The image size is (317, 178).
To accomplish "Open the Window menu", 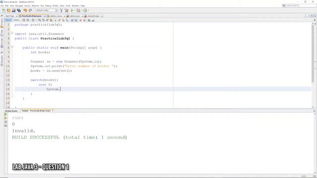I will pyautogui.click(x=75, y=5).
